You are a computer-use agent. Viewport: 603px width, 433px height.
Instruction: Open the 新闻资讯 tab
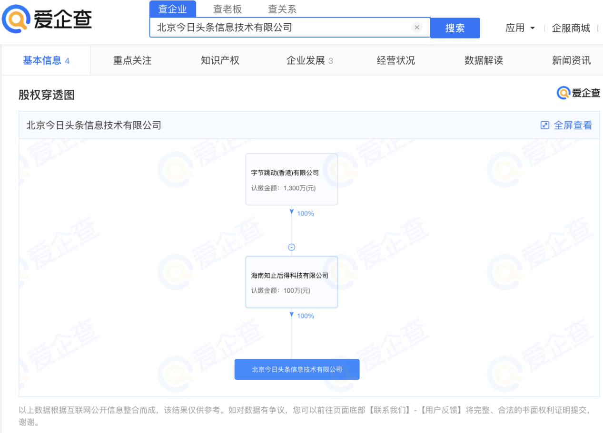tap(571, 60)
